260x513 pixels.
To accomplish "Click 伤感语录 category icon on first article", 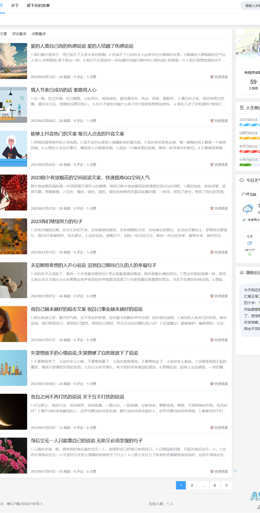I will click(212, 77).
